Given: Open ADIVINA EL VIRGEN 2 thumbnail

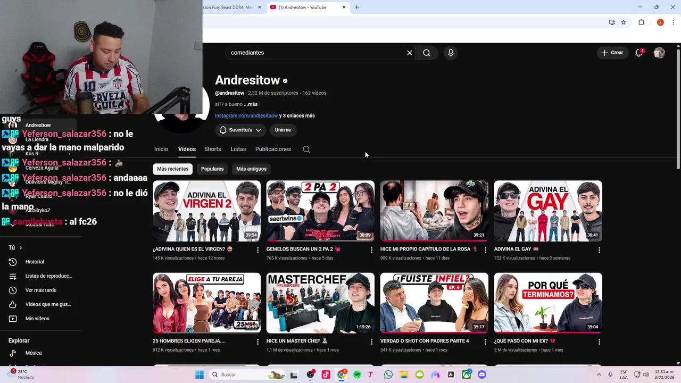Looking at the screenshot, I should point(206,211).
